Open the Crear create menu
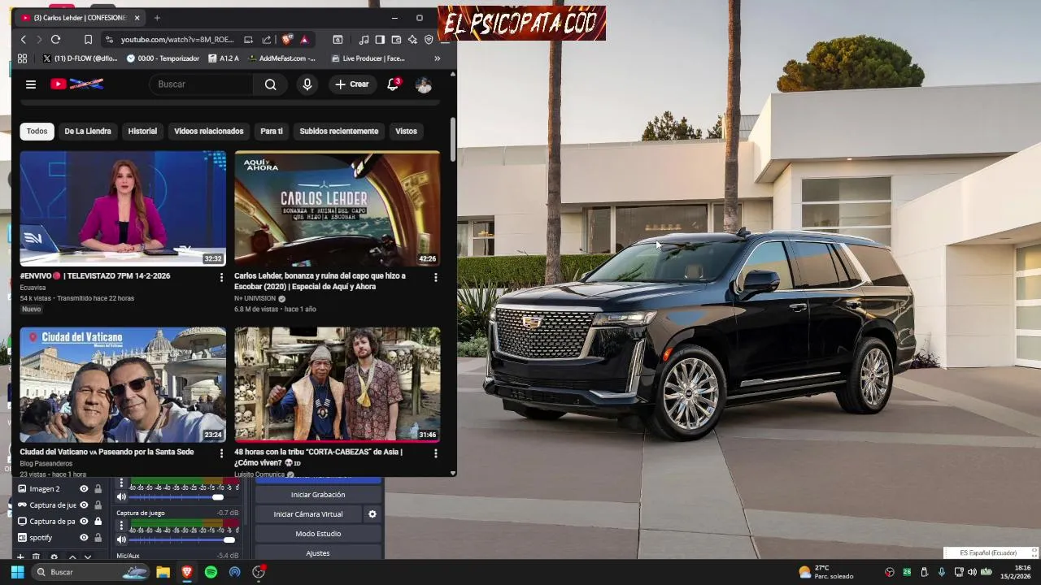The image size is (1041, 585). tap(352, 84)
